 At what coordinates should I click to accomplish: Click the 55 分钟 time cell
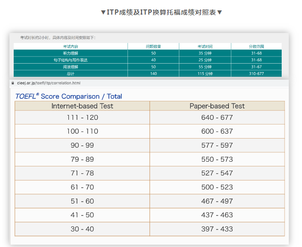205,67
